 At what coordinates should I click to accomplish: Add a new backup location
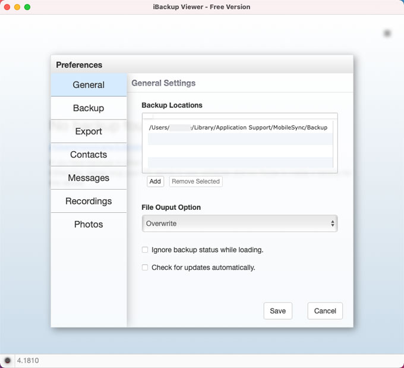click(x=155, y=181)
